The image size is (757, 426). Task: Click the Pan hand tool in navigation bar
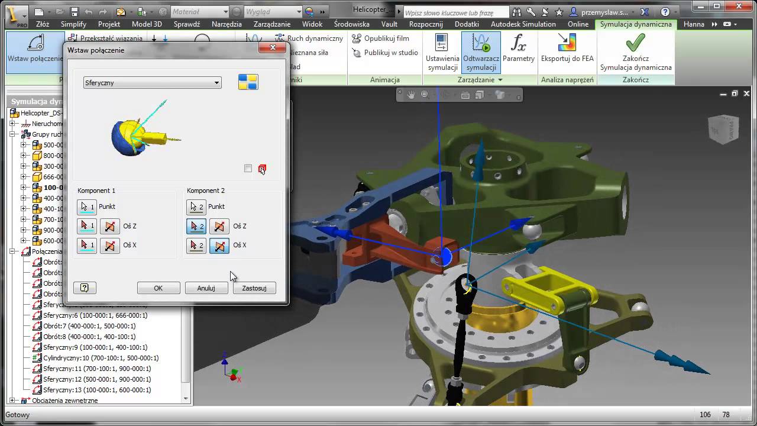[x=412, y=95]
